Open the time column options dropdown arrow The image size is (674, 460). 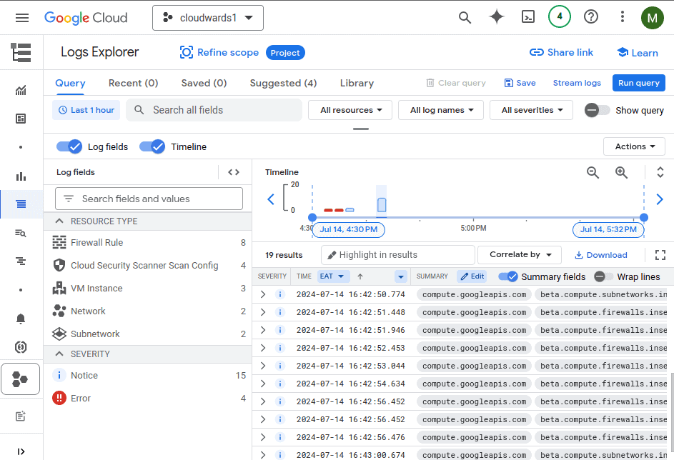tap(401, 276)
